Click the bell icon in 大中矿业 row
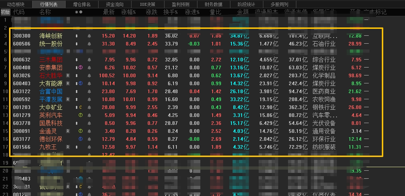 click(89, 107)
